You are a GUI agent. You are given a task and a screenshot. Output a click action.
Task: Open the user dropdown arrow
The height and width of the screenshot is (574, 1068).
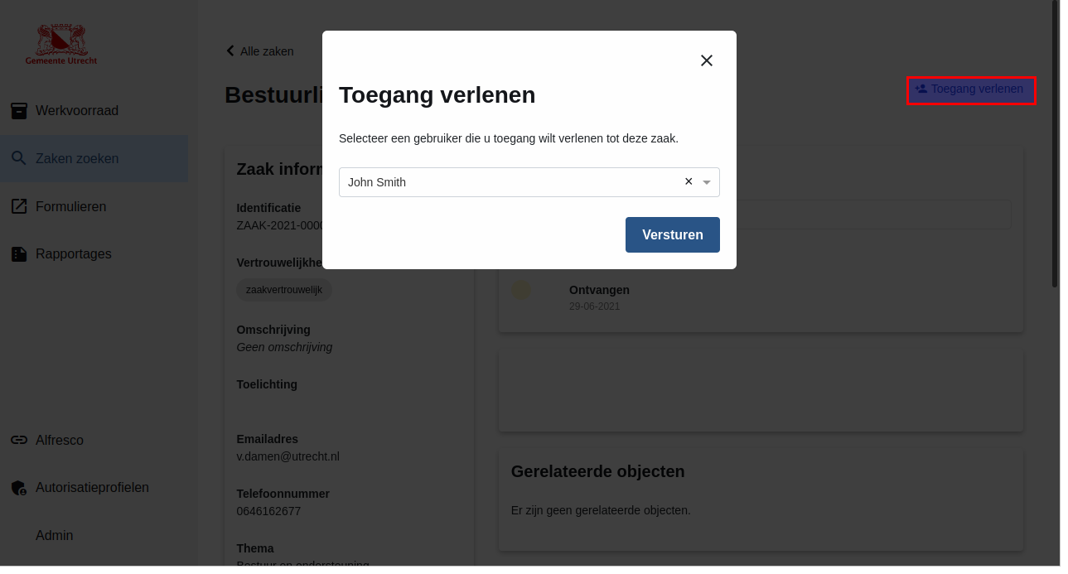pos(707,182)
